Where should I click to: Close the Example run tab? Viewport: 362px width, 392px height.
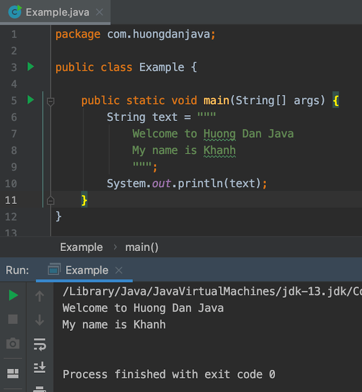119,270
